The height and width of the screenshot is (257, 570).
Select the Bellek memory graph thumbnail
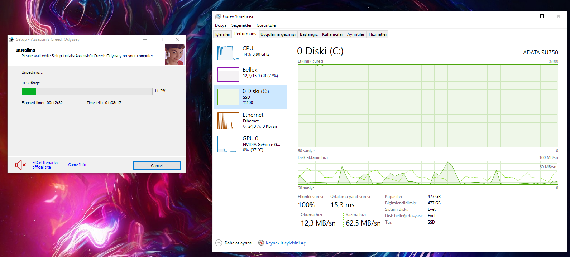(228, 74)
